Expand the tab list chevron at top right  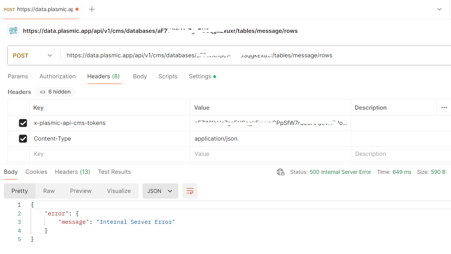440,9
